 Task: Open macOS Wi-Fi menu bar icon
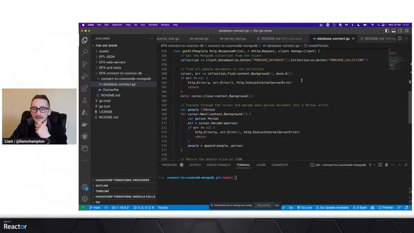tap(373, 25)
